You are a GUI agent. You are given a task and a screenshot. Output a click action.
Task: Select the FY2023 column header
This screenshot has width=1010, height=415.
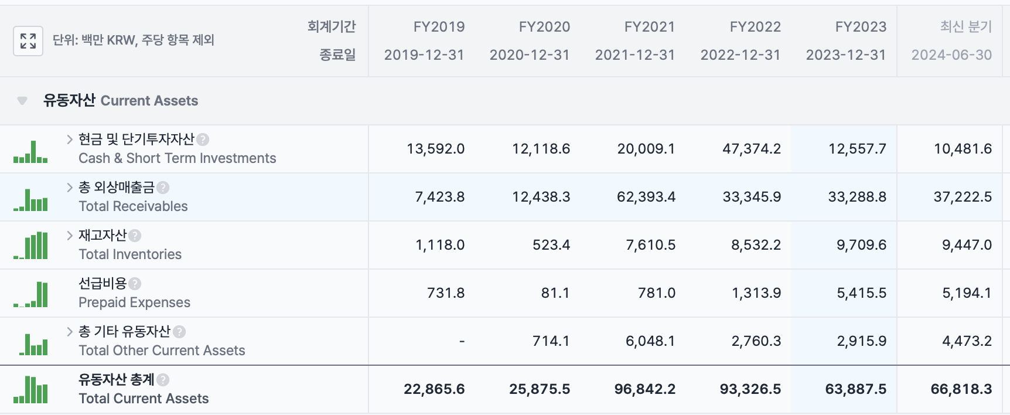click(846, 40)
